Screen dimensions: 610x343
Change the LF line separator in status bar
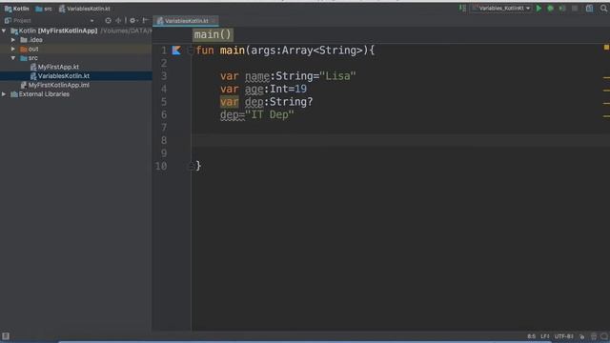[545, 336]
